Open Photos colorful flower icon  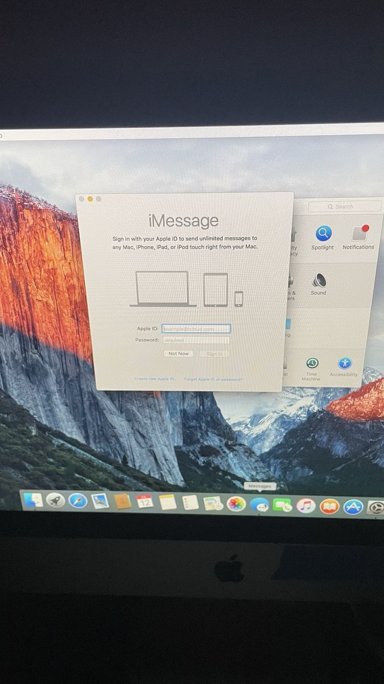(236, 504)
